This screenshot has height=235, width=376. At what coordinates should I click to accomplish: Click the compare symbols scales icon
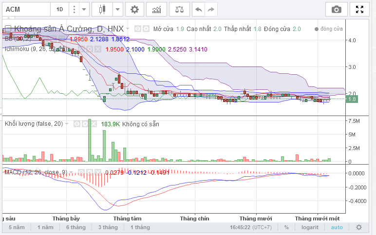coord(179,10)
